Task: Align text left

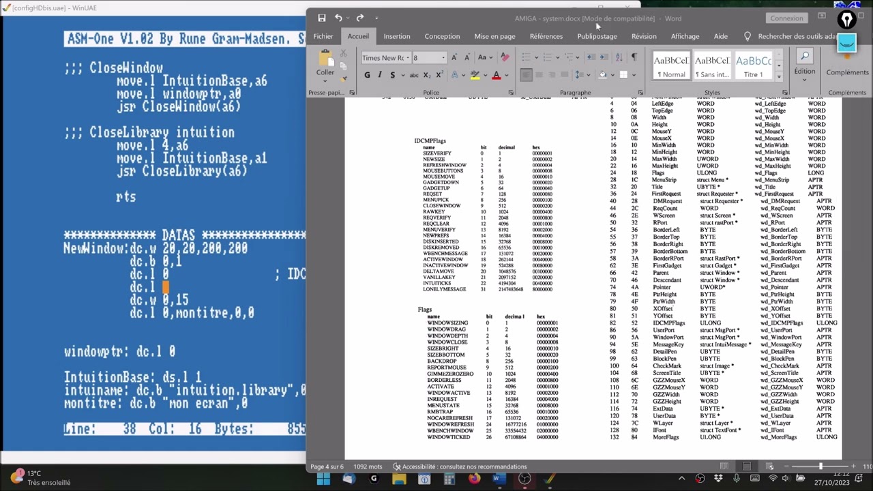Action: pyautogui.click(x=526, y=75)
